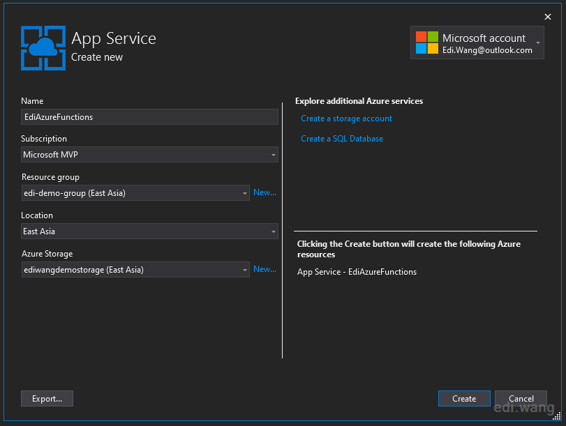
Task: Click New link next to Azure Storage
Action: 265,269
